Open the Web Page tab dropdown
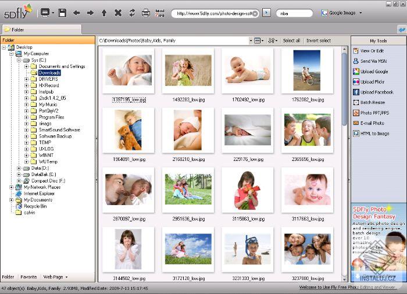The height and width of the screenshot is (294, 407). 66,277
